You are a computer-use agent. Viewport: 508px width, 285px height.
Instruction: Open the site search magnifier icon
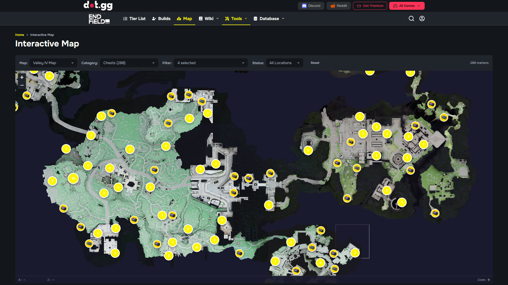tap(411, 18)
